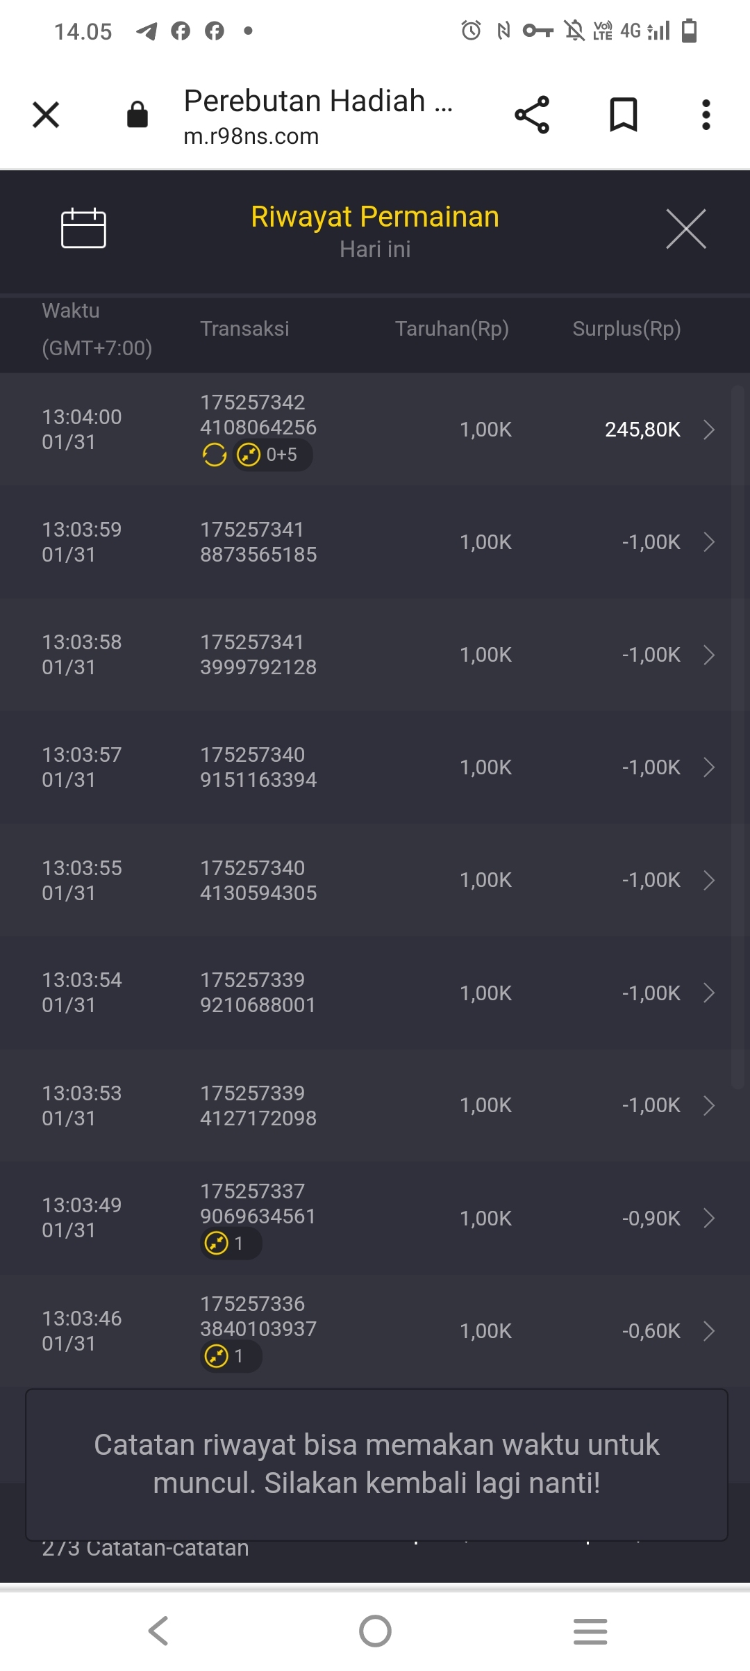Open the calendar date picker icon
Viewport: 750px width, 1671px height.
point(83,228)
